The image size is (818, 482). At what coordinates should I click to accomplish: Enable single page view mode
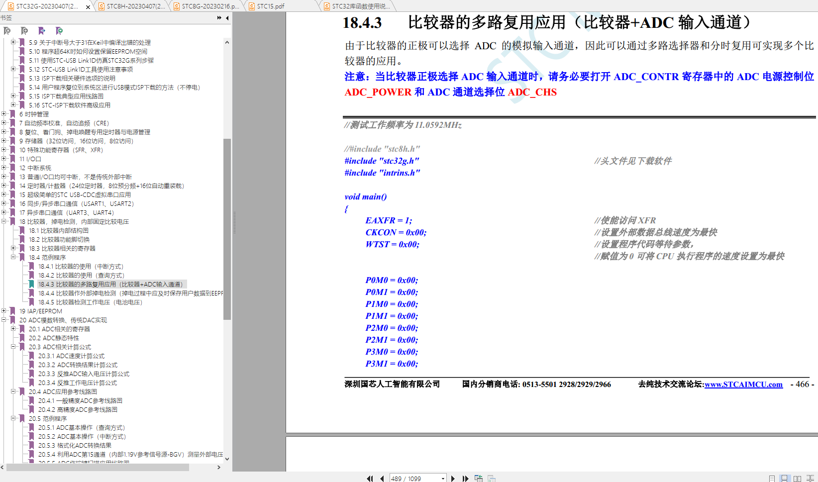coord(772,479)
